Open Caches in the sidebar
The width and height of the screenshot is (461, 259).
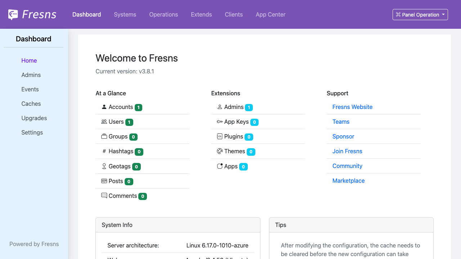(x=31, y=104)
